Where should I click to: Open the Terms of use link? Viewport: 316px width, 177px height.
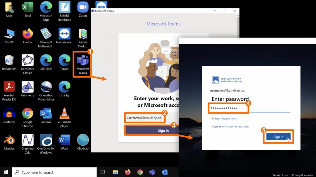coord(280,175)
